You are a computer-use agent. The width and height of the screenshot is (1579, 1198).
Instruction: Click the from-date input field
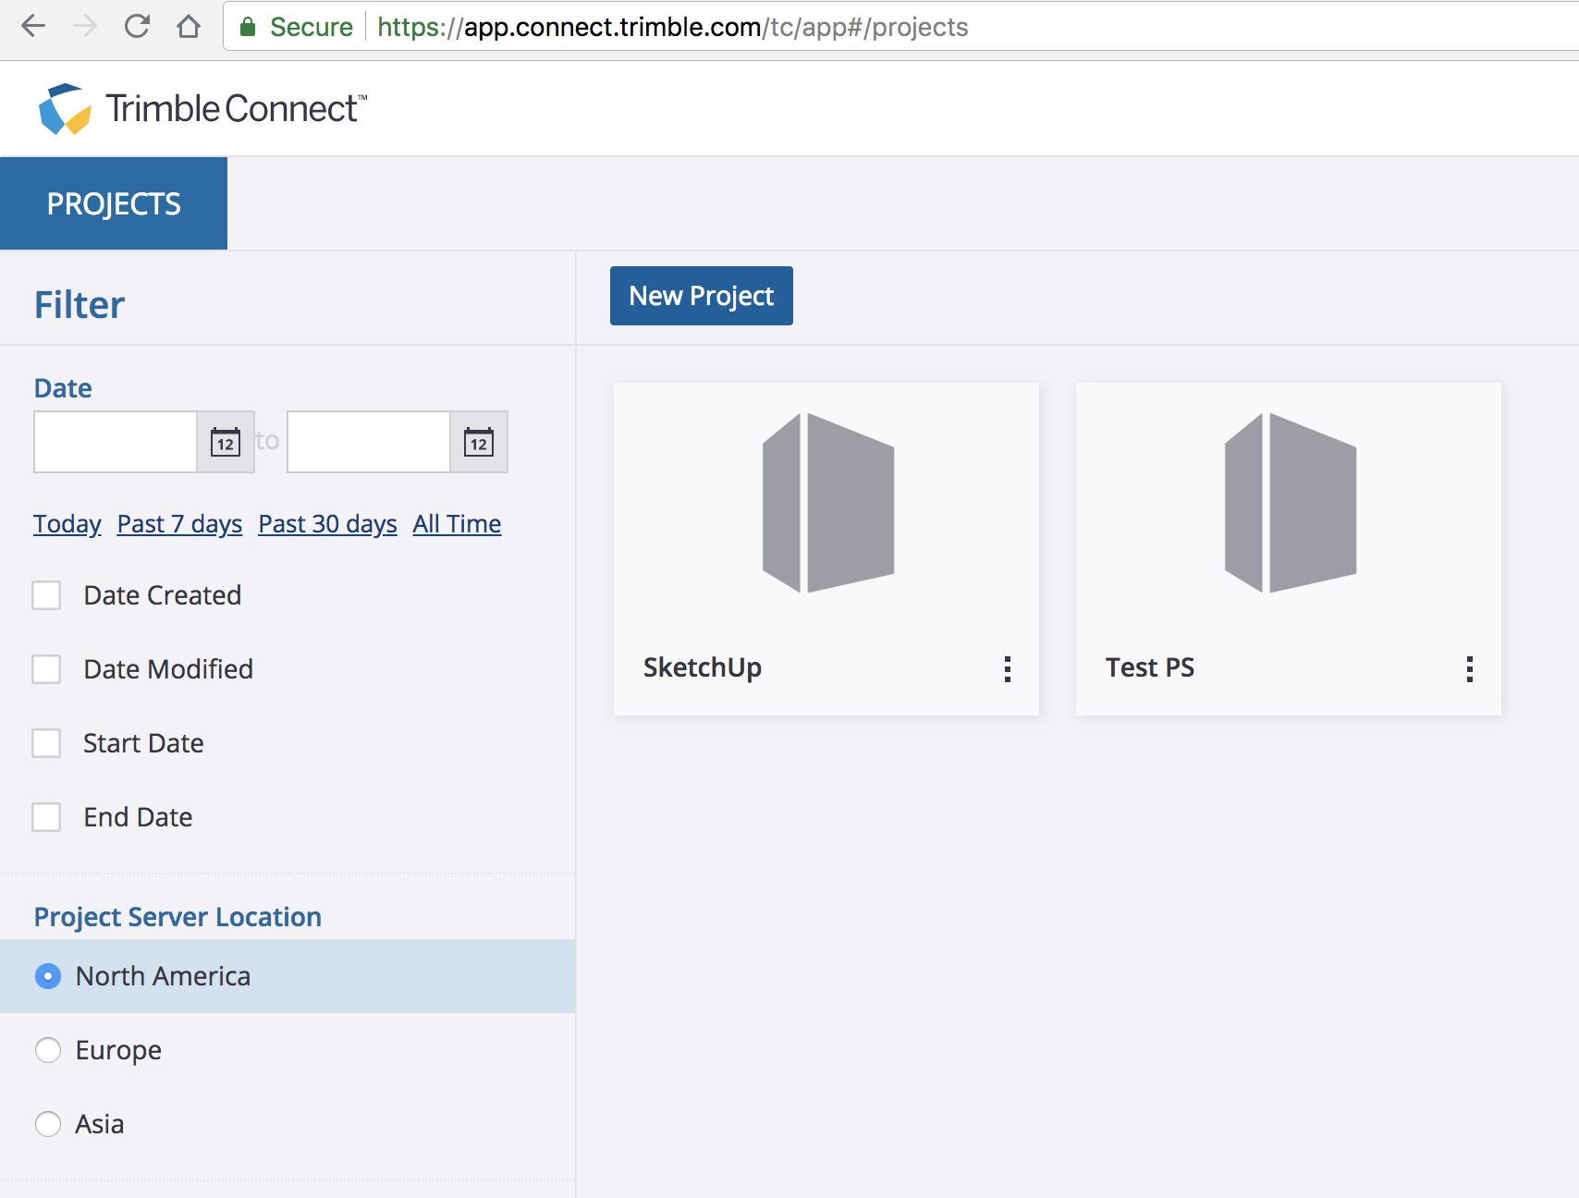point(116,442)
